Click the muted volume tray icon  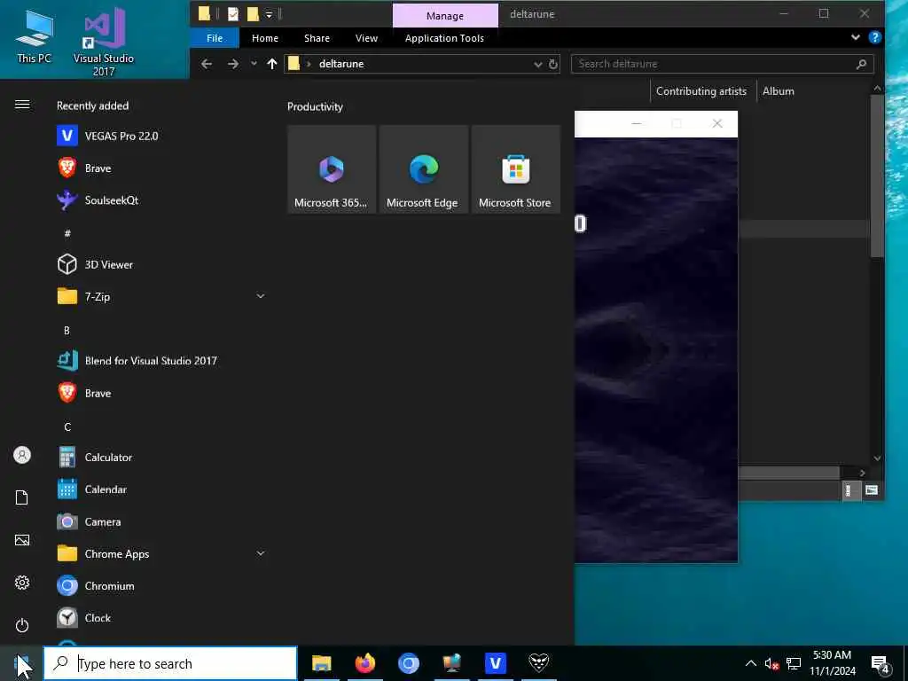pyautogui.click(x=771, y=663)
